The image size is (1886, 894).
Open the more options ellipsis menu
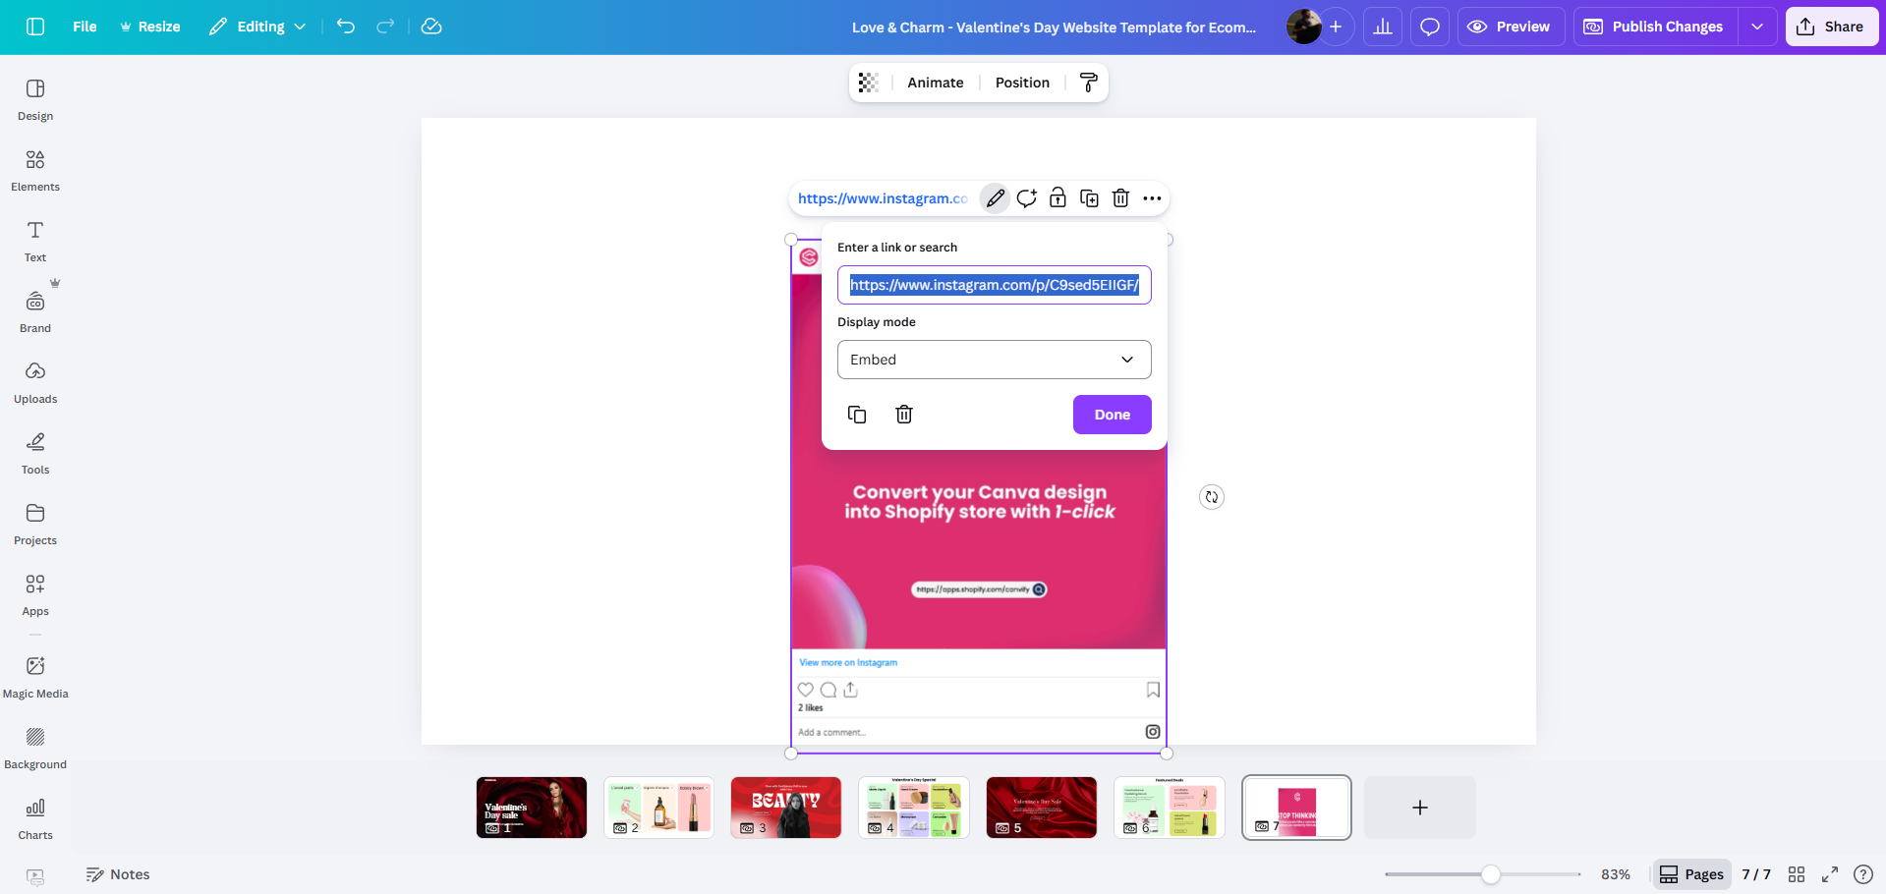(x=1152, y=198)
